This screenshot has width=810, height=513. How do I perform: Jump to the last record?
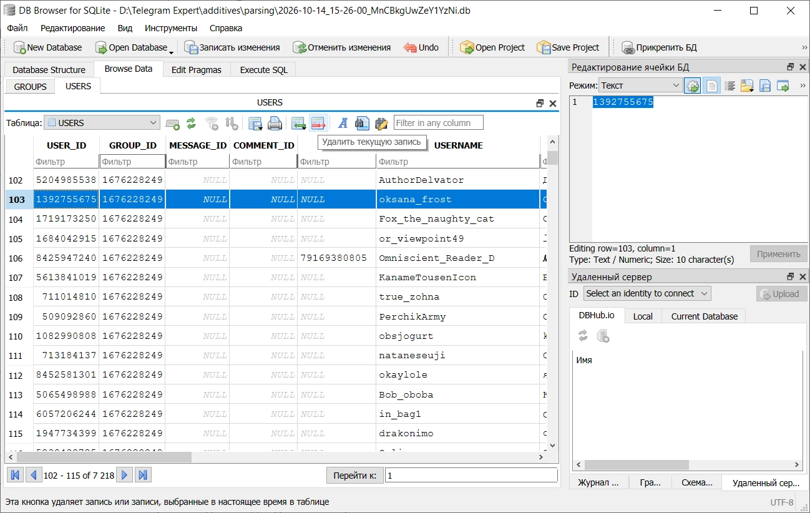coord(144,476)
